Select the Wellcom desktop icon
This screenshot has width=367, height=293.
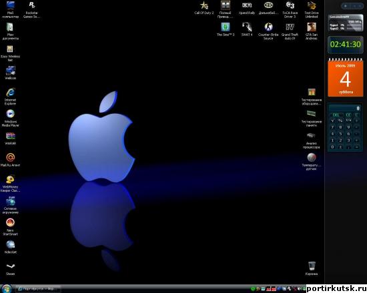pos(10,73)
